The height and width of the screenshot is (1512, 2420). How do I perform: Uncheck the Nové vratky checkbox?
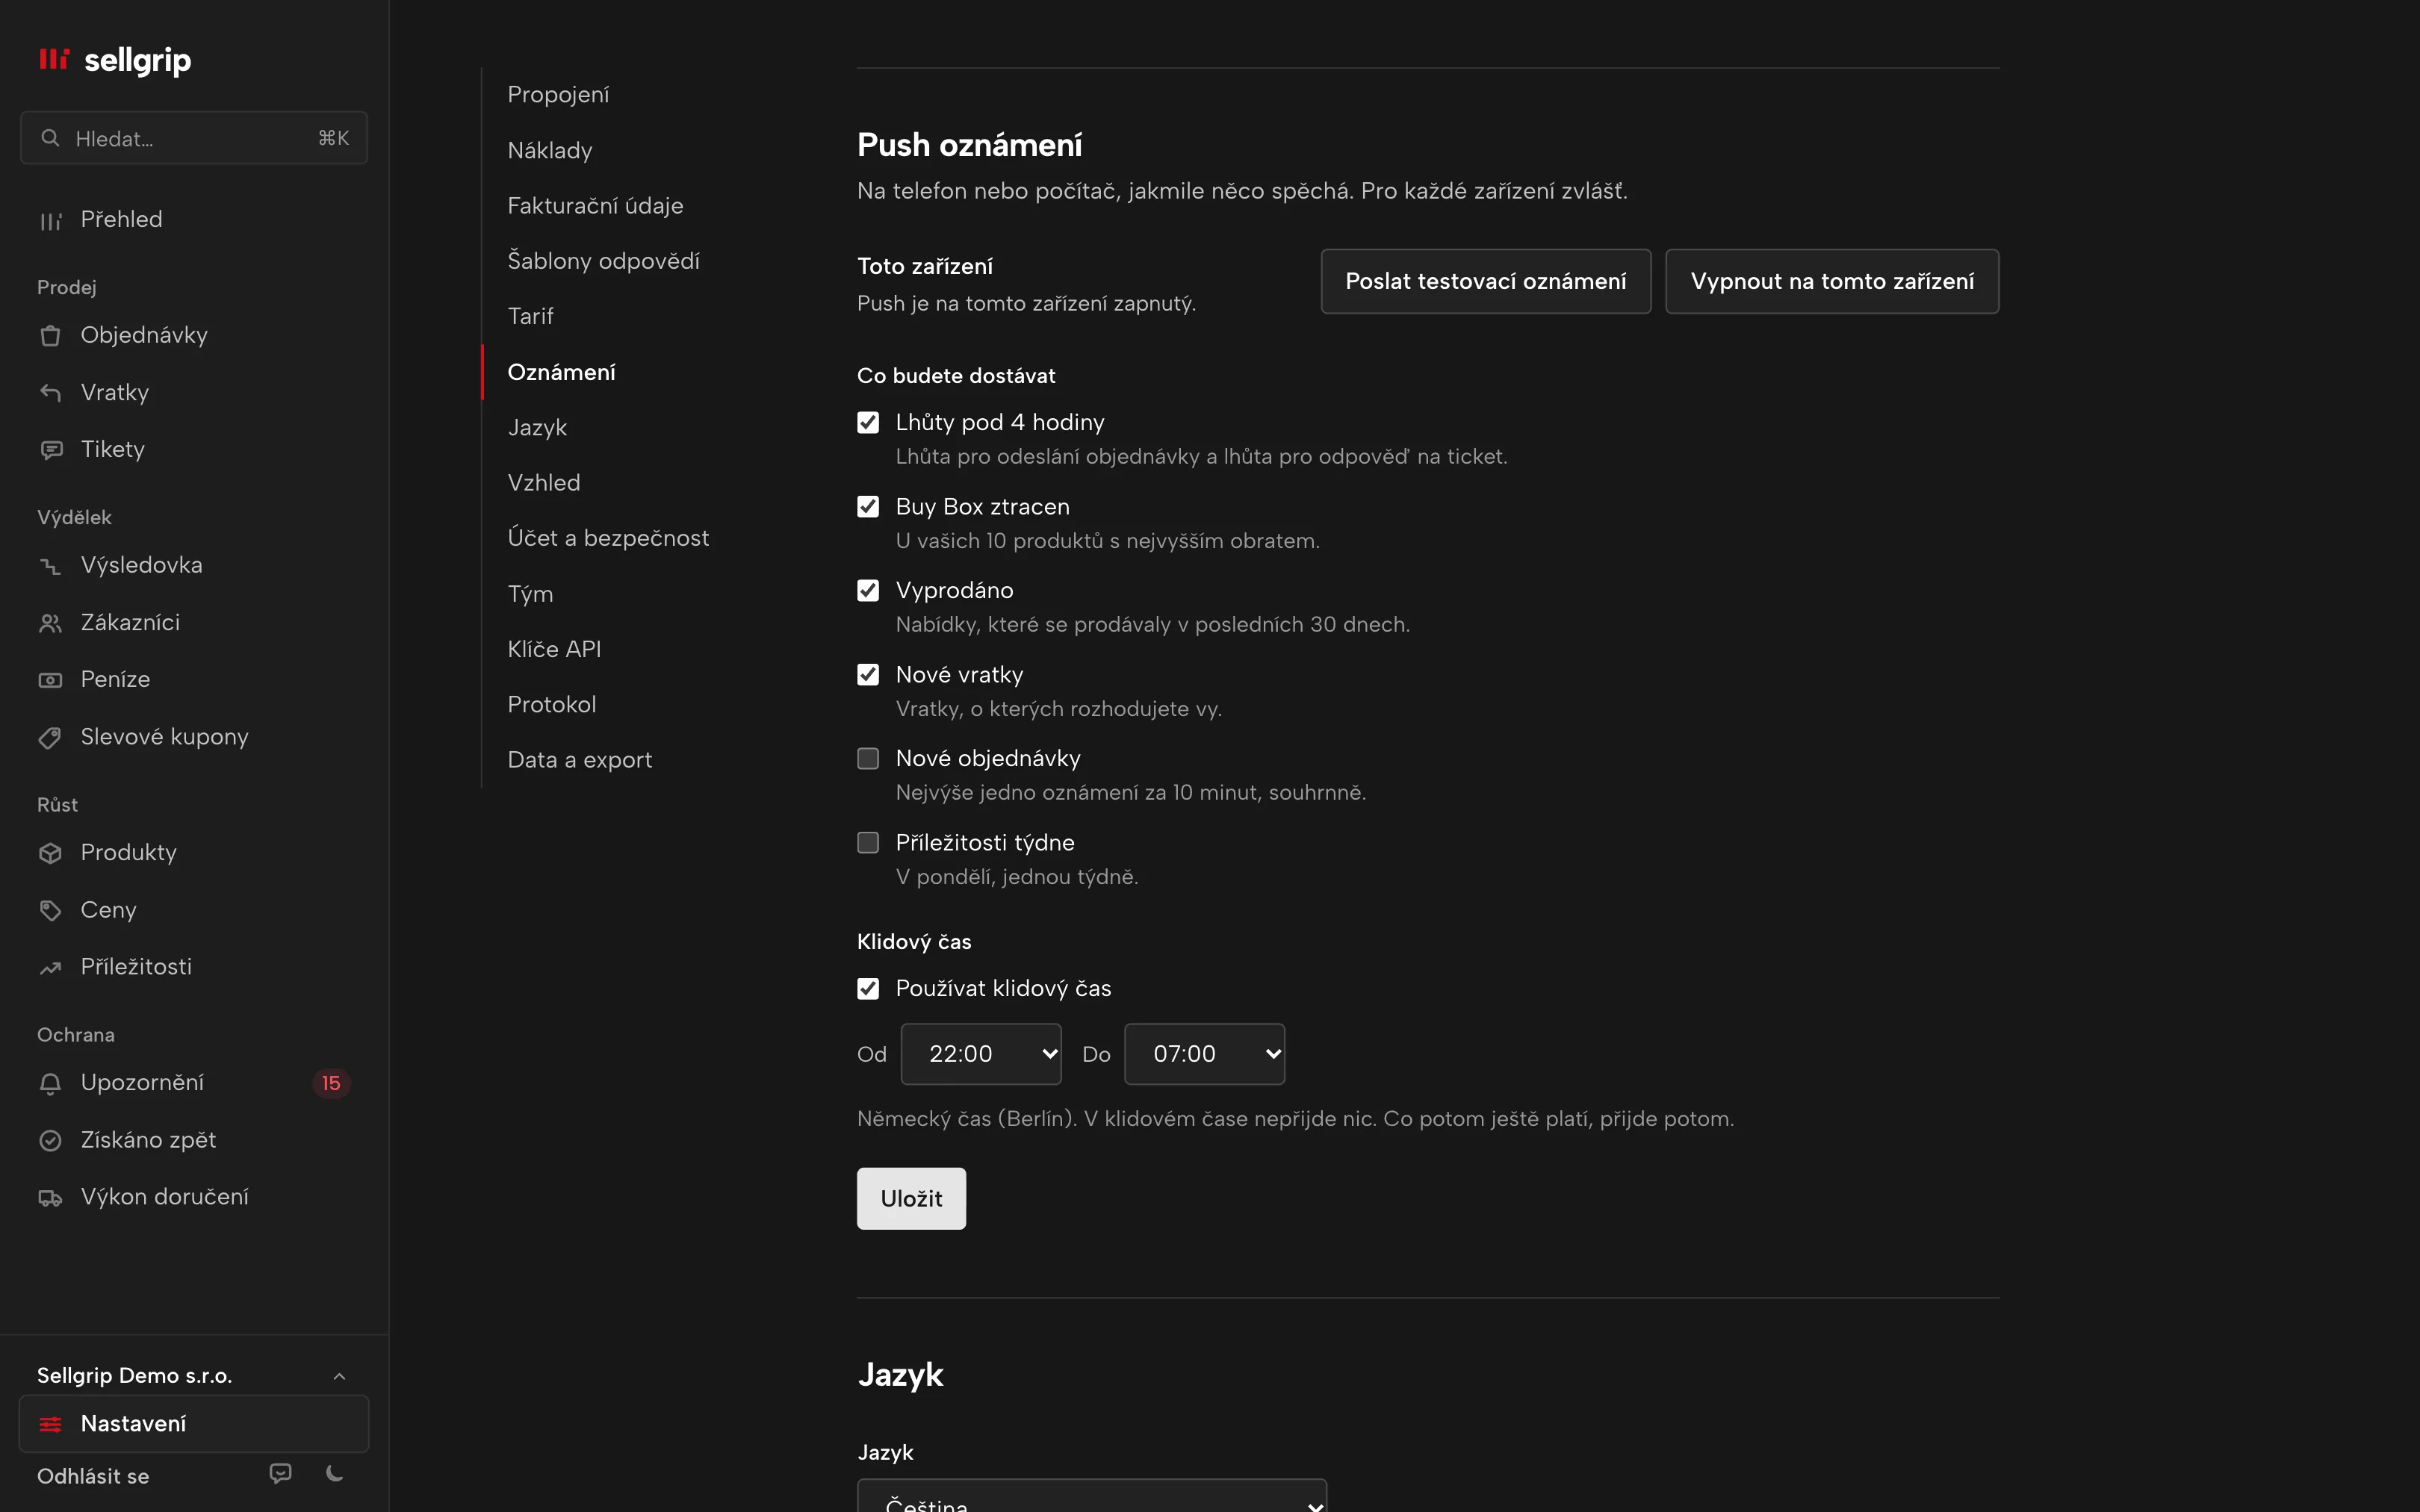pos(868,675)
